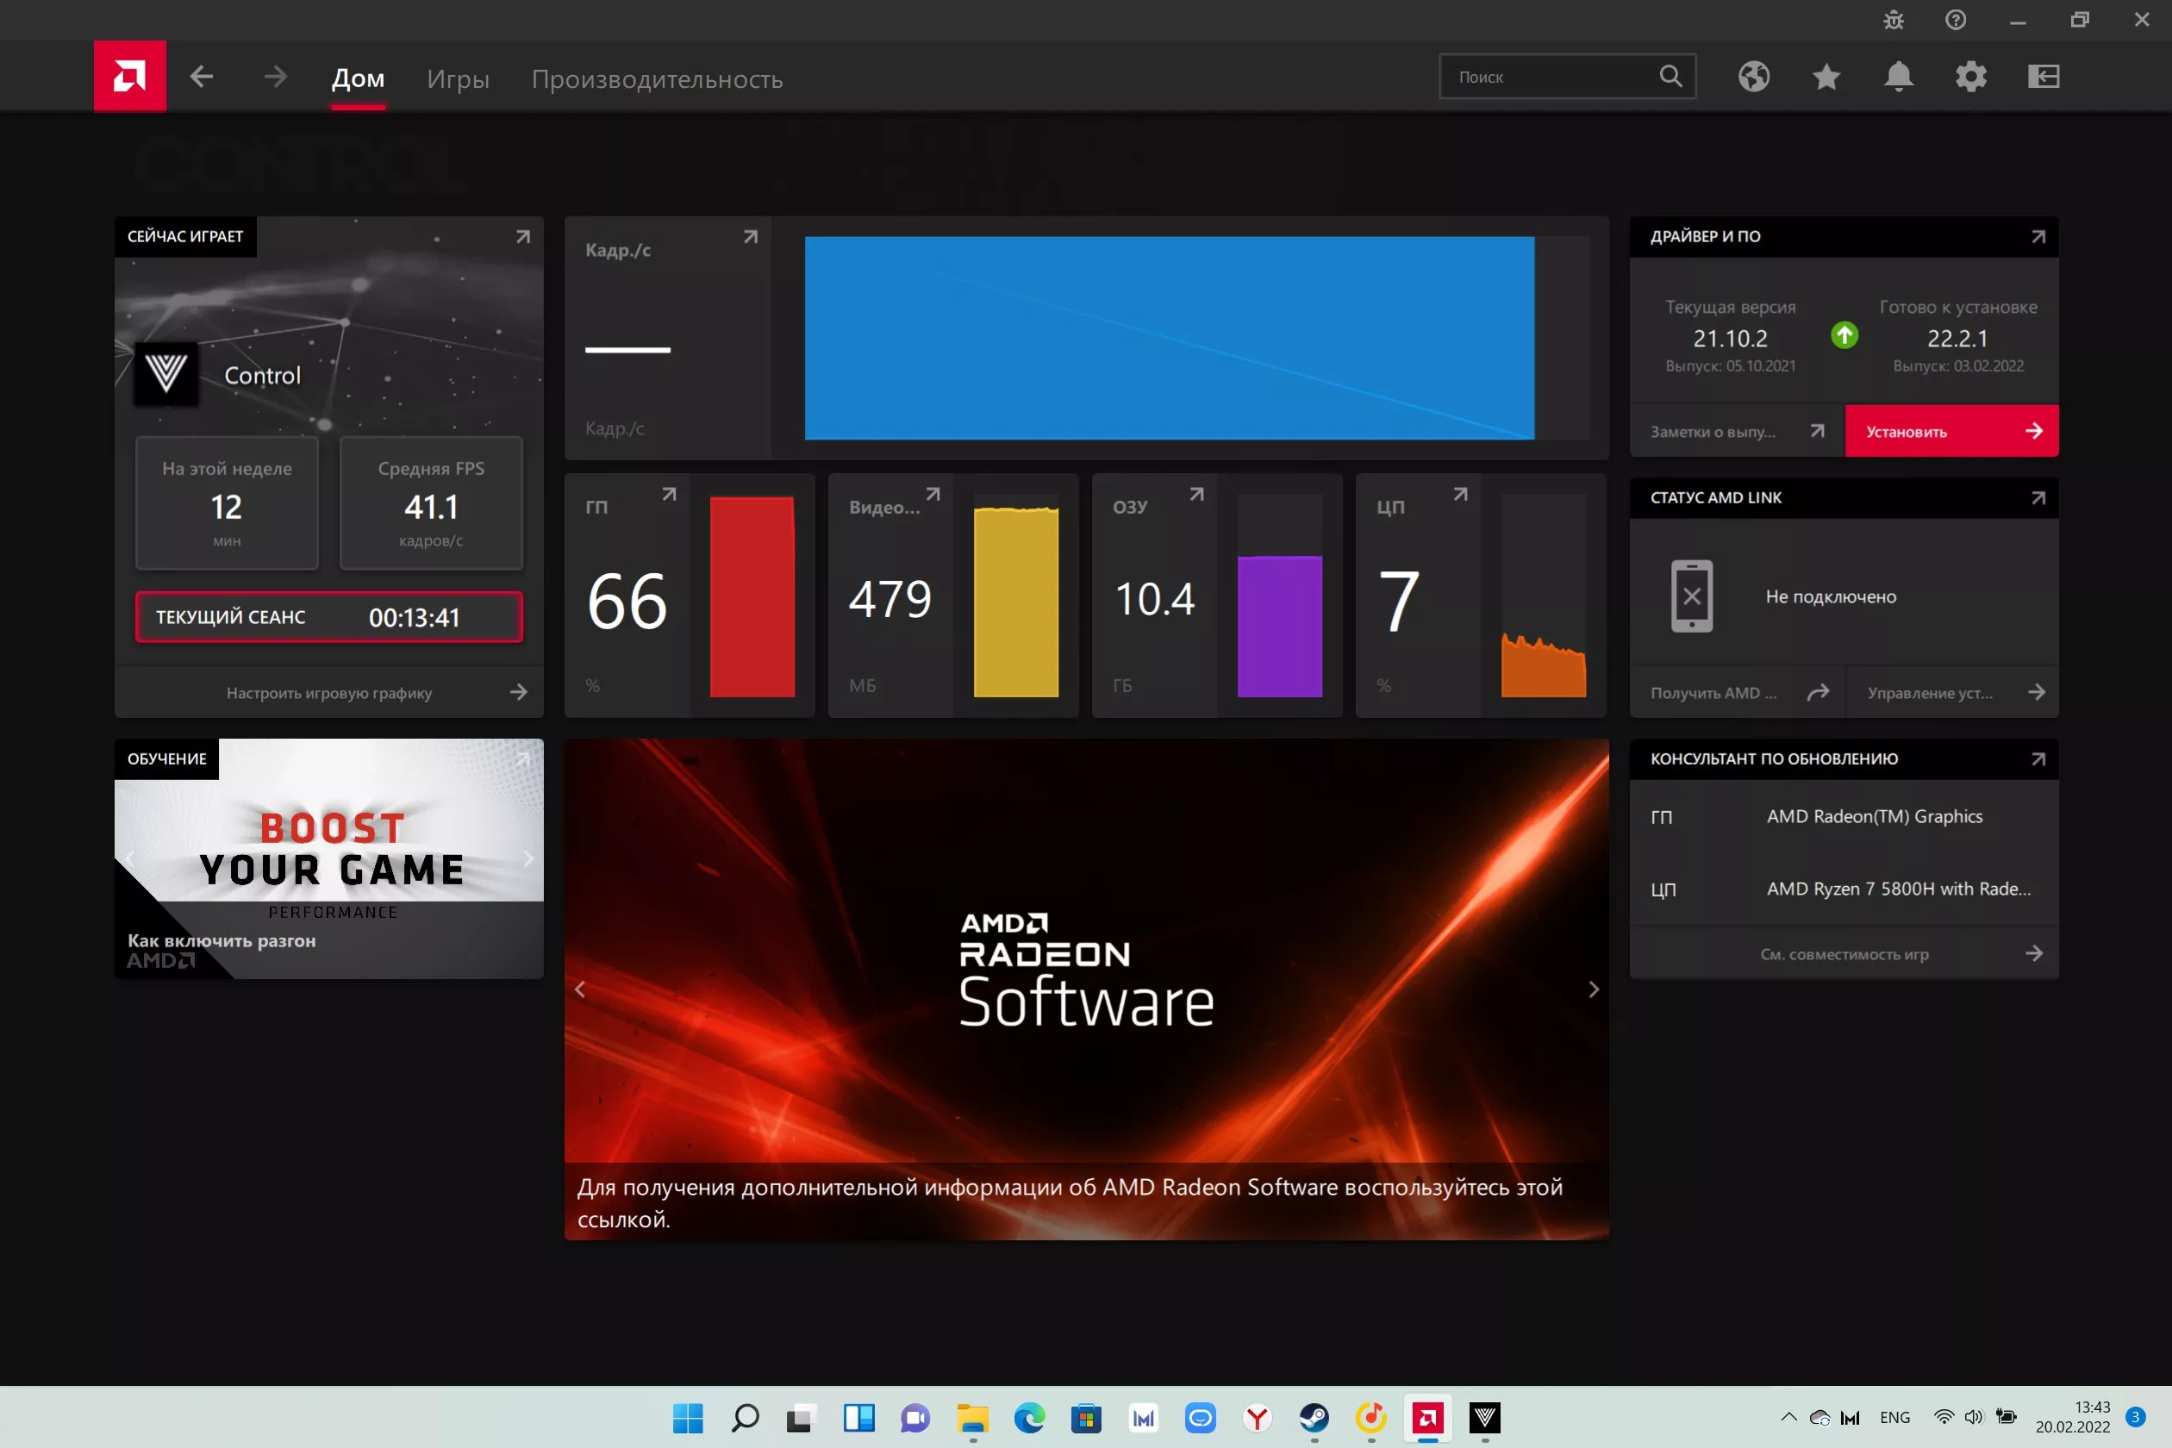2172x1448 pixels.
Task: Open the Boost Your Game tutorial thumbnail
Action: 328,858
